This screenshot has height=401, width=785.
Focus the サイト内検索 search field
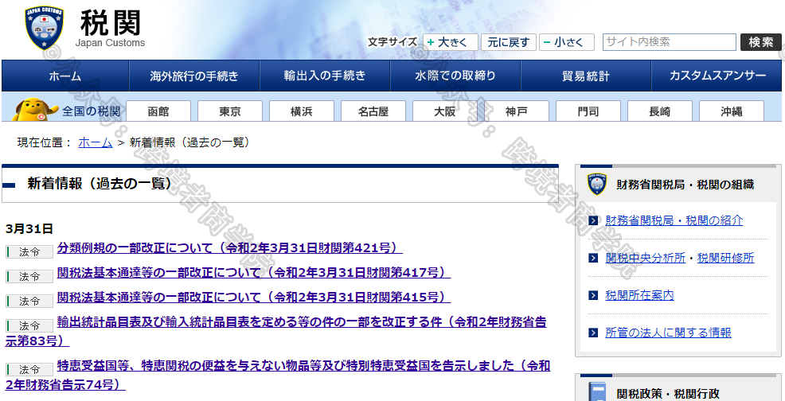pyautogui.click(x=669, y=42)
